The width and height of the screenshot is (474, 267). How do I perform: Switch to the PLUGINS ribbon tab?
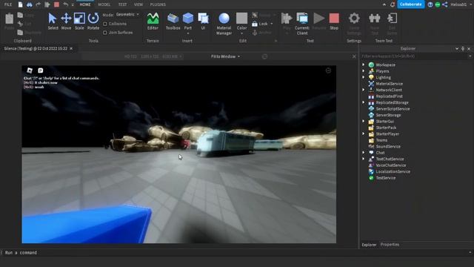[x=158, y=4]
